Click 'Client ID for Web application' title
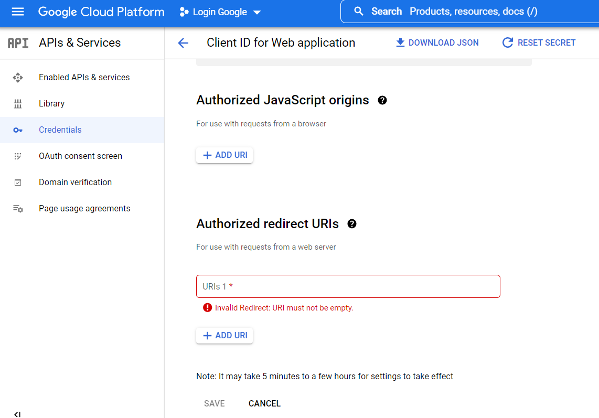The image size is (599, 418). tap(281, 43)
